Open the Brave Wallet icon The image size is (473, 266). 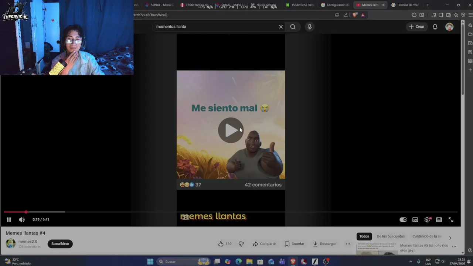pyautogui.click(x=448, y=15)
